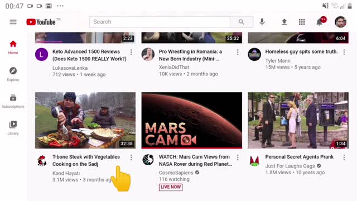Click the Just For Laughs Gags channel name
This screenshot has width=357, height=201.
coord(290,166)
